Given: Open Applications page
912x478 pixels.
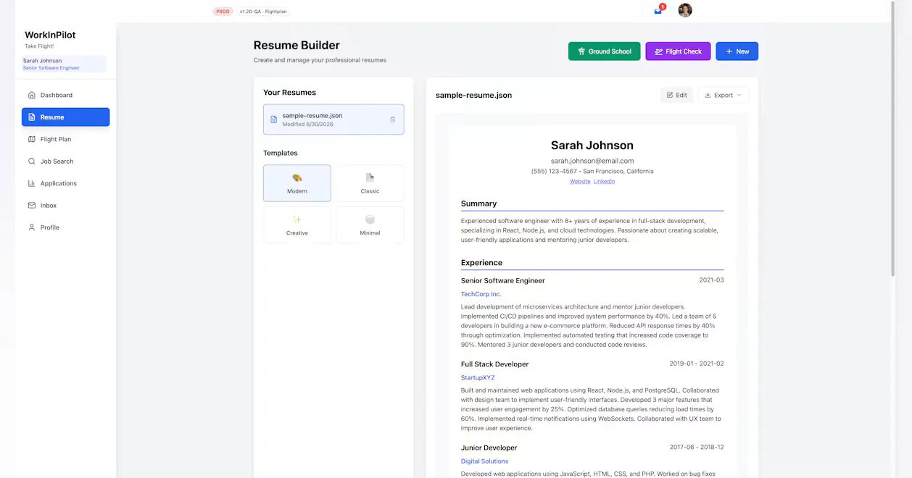Looking at the screenshot, I should coord(65,183).
